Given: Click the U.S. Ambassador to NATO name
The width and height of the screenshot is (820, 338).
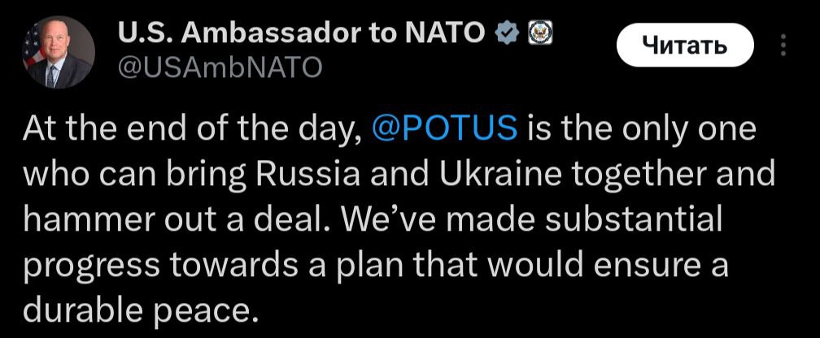Looking at the screenshot, I should [x=302, y=33].
